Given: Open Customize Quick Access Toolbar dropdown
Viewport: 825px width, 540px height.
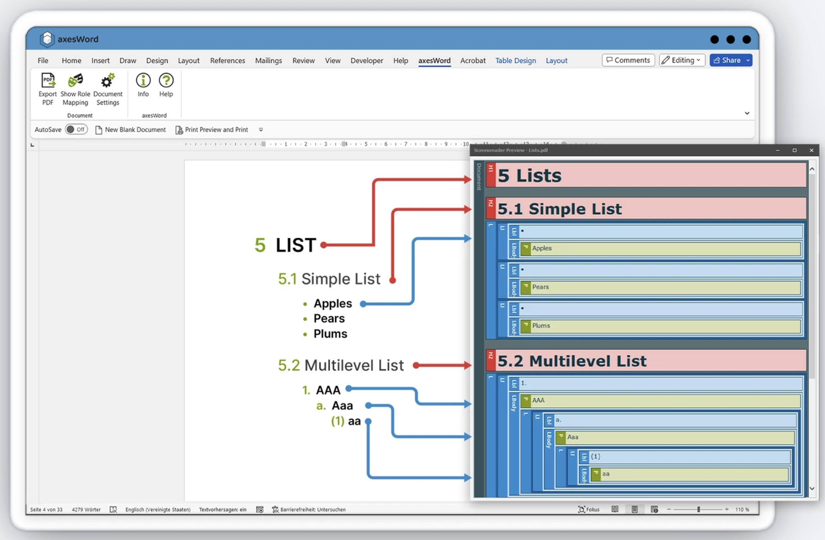Looking at the screenshot, I should [261, 130].
